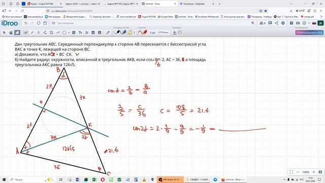Open the Windows Start menu
Screen dimensions: 325x183
[4, 179]
